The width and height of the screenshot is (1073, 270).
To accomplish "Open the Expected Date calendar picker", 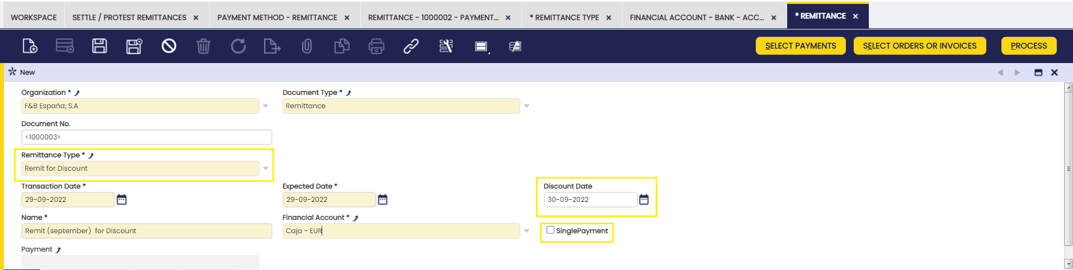I will 383,199.
